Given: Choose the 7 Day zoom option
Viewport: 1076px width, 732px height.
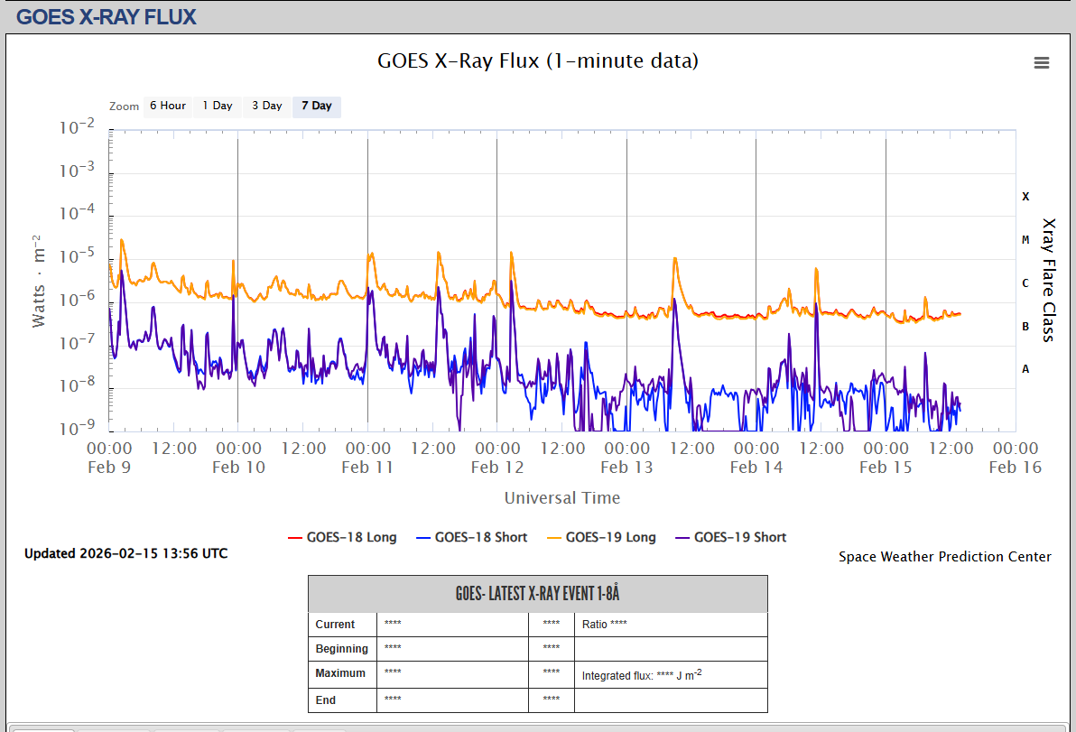Looking at the screenshot, I should [316, 107].
